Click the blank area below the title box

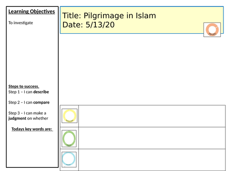tap(142, 69)
